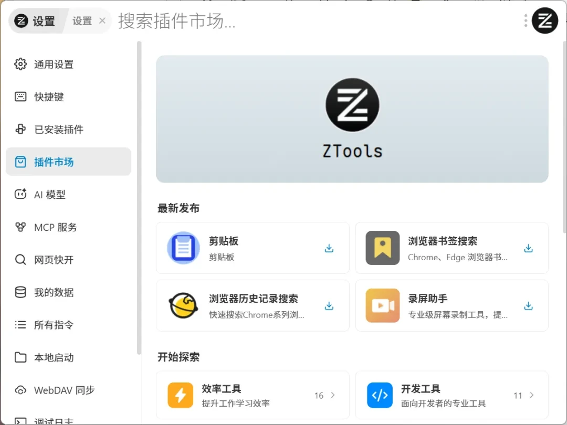
Task: Click description 提升工作学习效率
Action: pos(236,403)
